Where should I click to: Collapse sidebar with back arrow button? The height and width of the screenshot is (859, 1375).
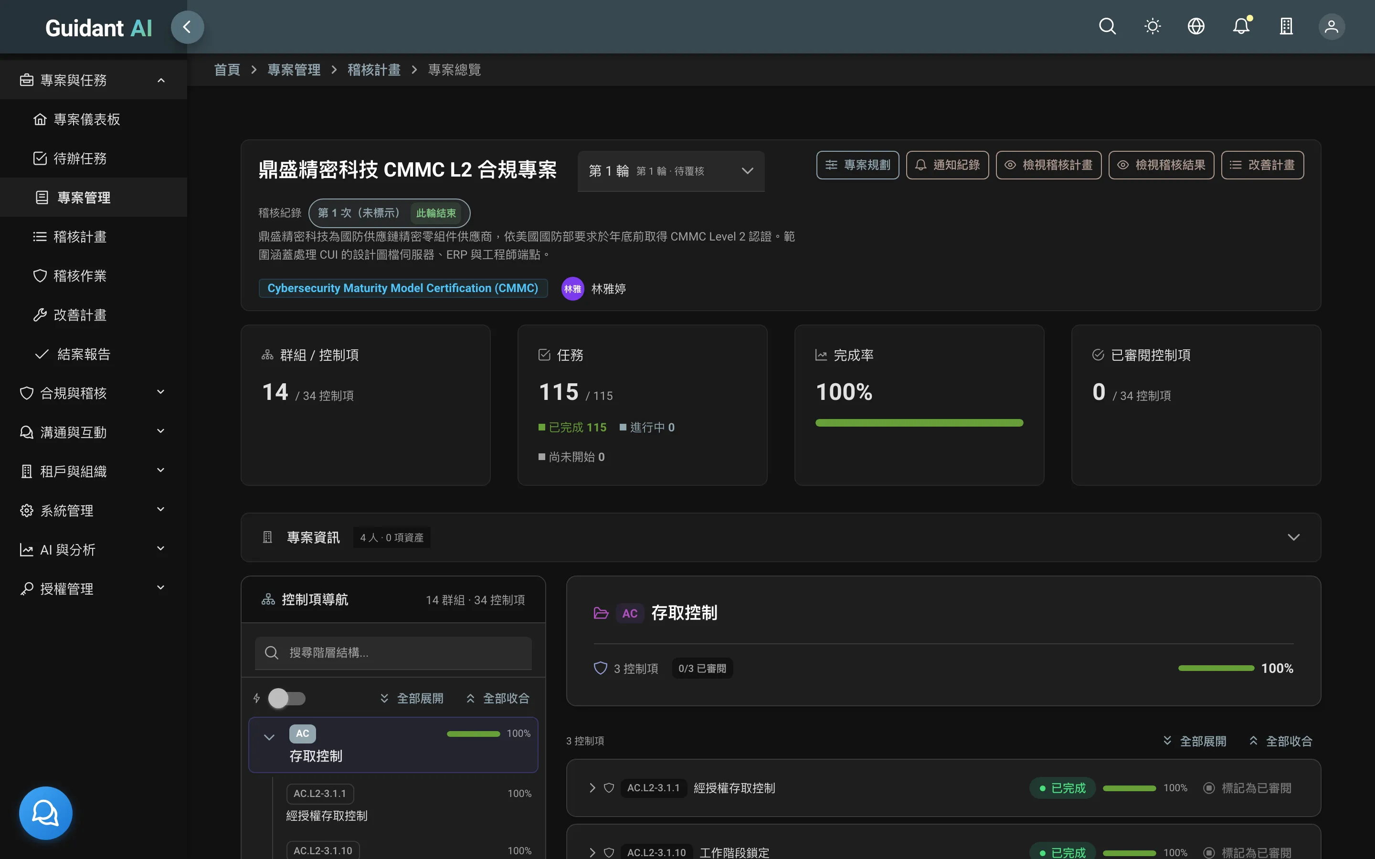(x=187, y=27)
